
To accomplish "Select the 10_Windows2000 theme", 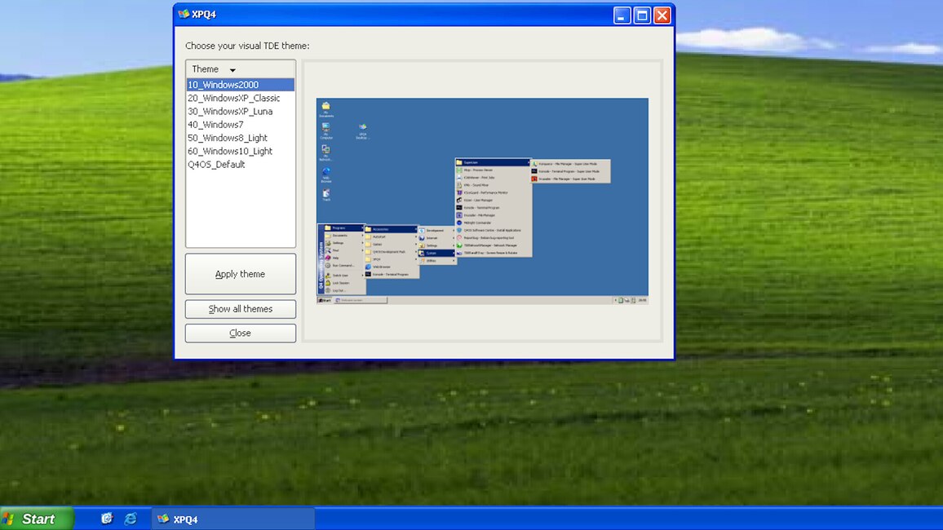I will coord(240,85).
